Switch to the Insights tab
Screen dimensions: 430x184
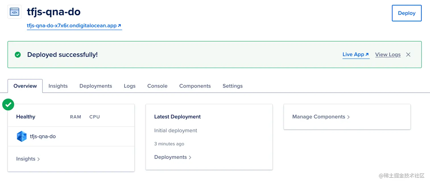click(x=58, y=86)
